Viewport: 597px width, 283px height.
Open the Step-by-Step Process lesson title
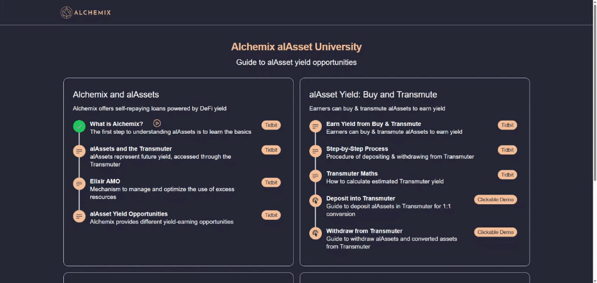point(357,149)
